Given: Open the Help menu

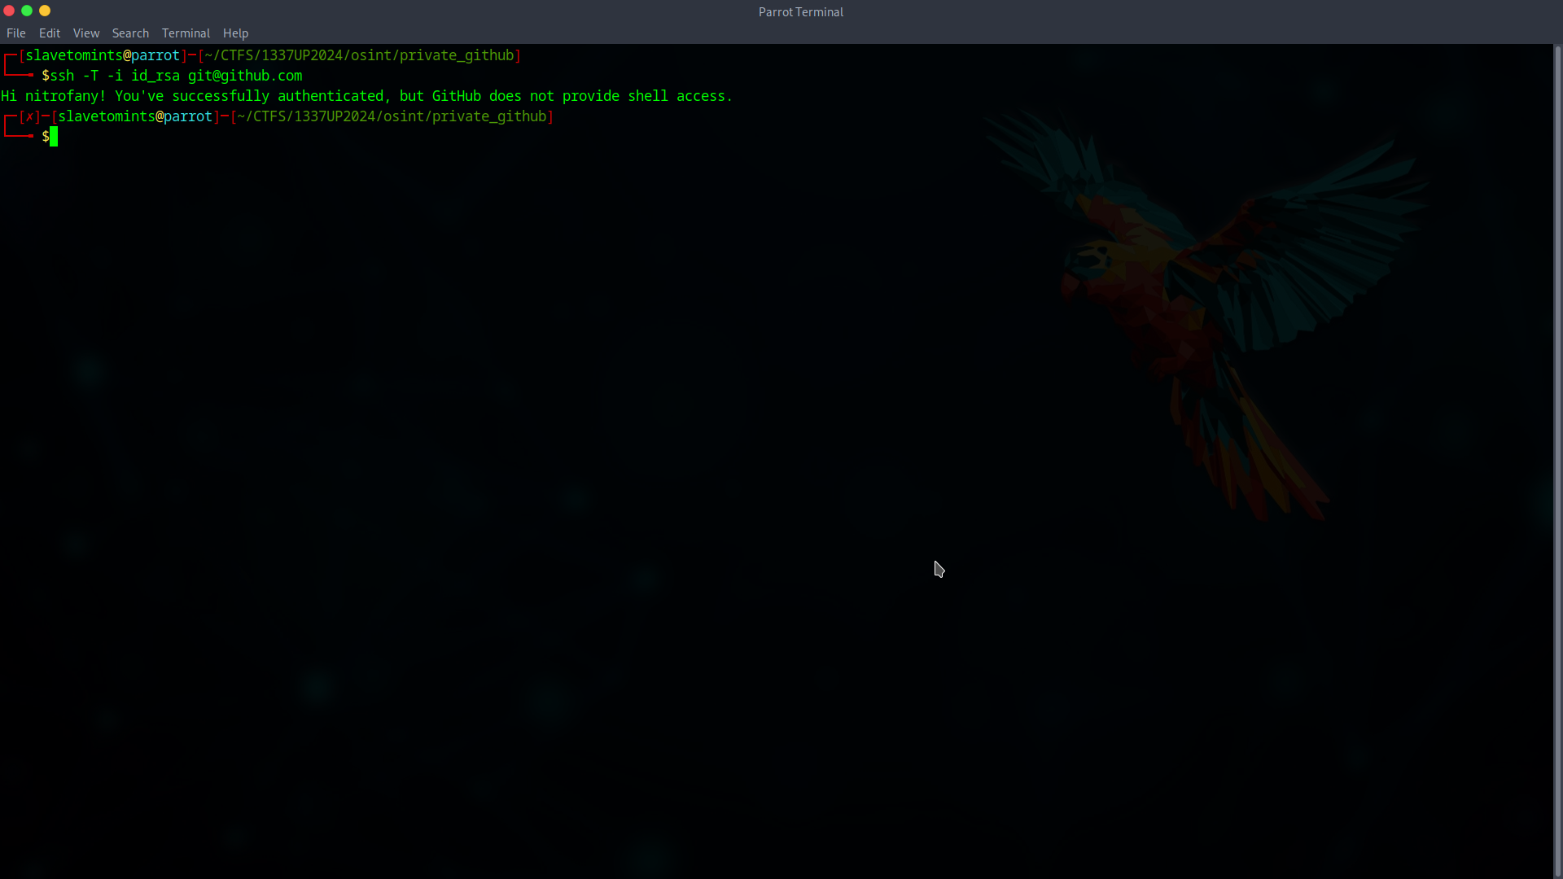Looking at the screenshot, I should click(235, 33).
